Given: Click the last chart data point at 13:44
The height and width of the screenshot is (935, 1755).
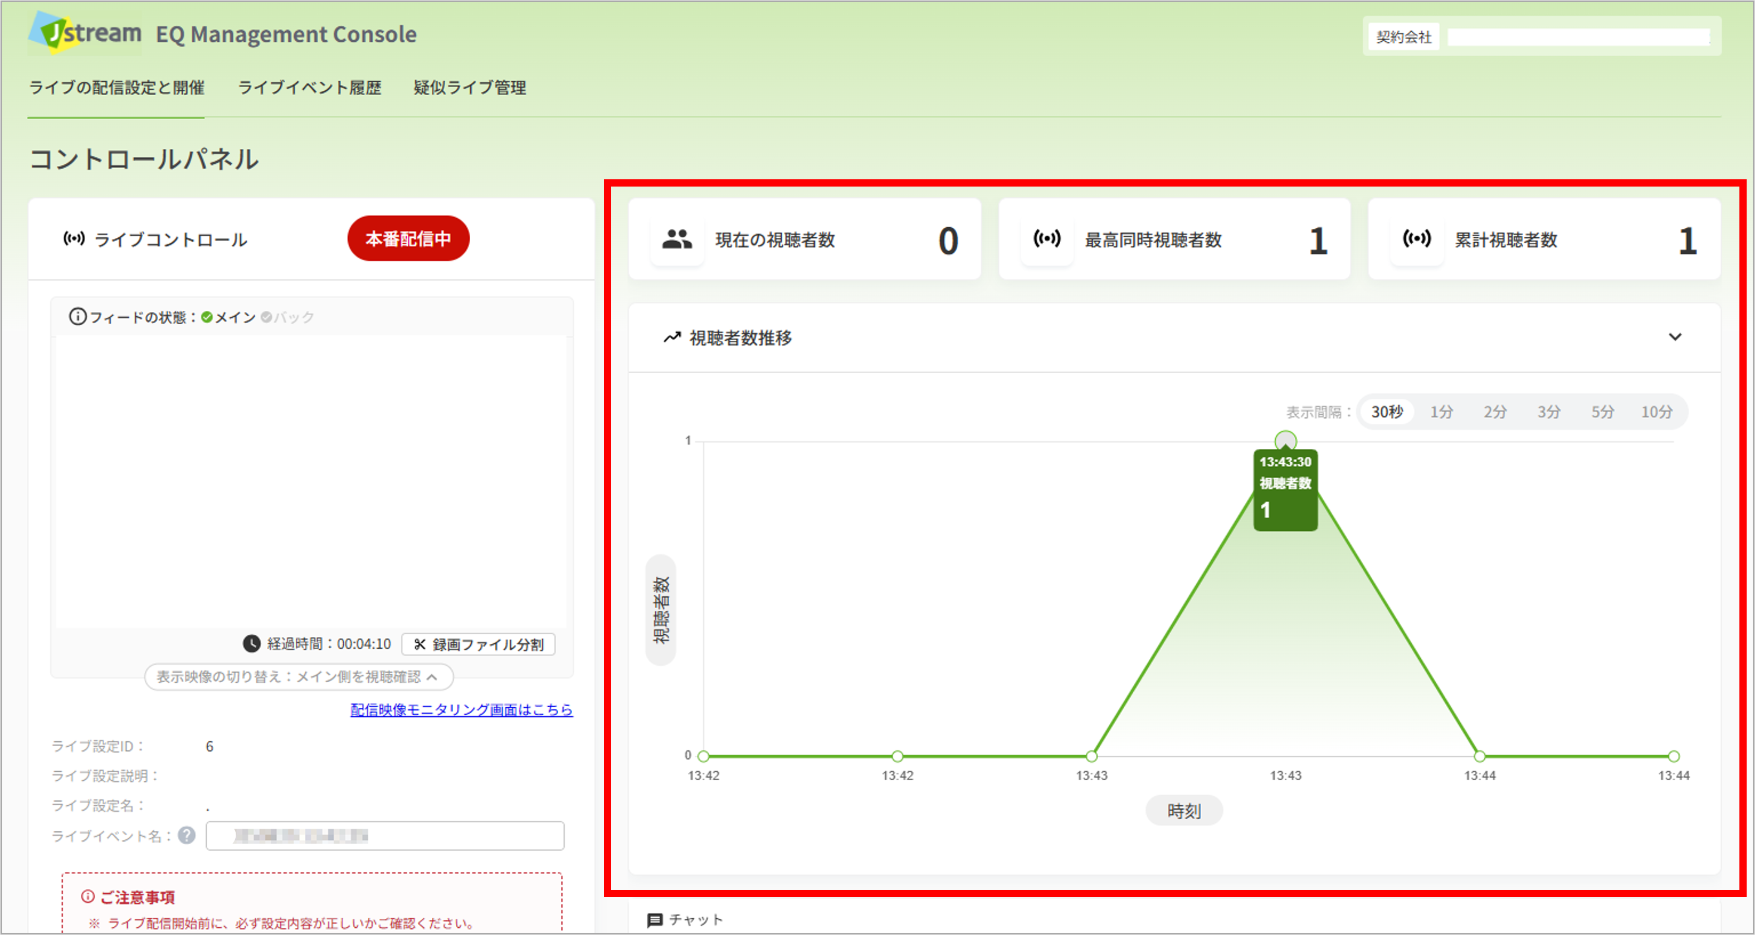Looking at the screenshot, I should tap(1674, 756).
